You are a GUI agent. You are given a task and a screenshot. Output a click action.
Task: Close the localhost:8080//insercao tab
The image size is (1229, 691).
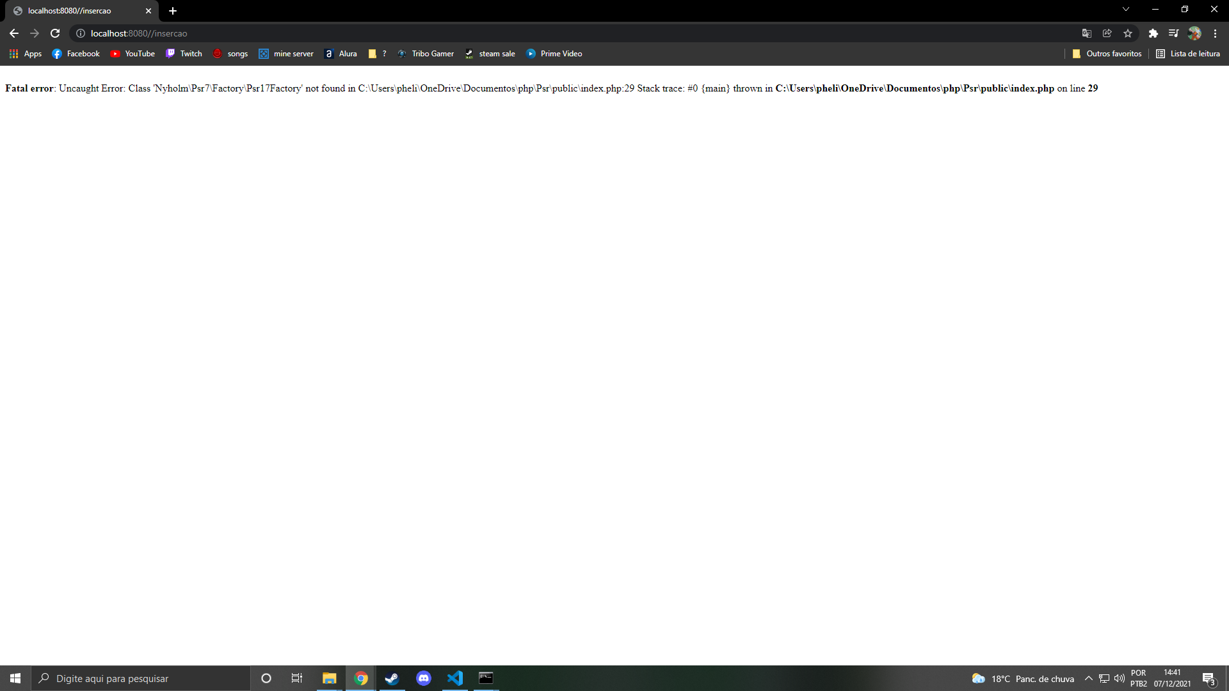point(149,11)
